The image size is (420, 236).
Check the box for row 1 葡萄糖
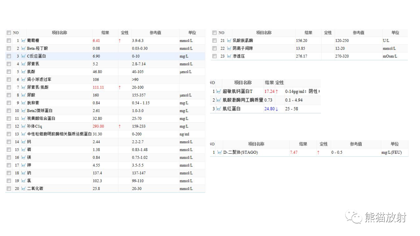click(x=9, y=41)
